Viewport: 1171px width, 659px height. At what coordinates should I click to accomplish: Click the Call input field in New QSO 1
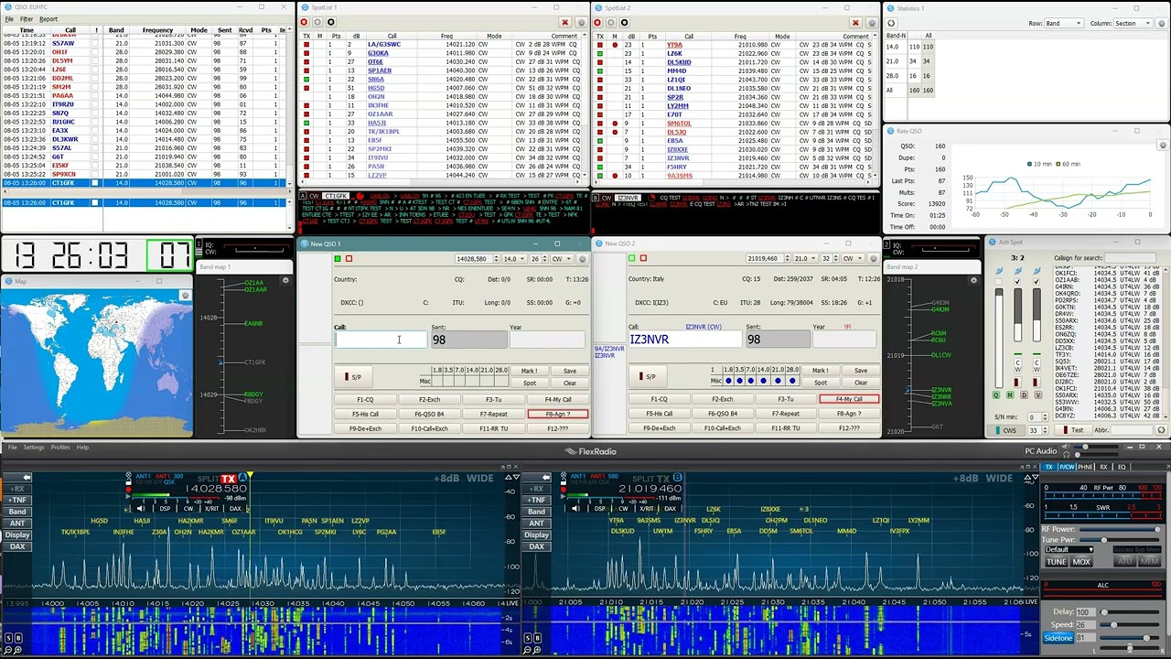click(381, 340)
